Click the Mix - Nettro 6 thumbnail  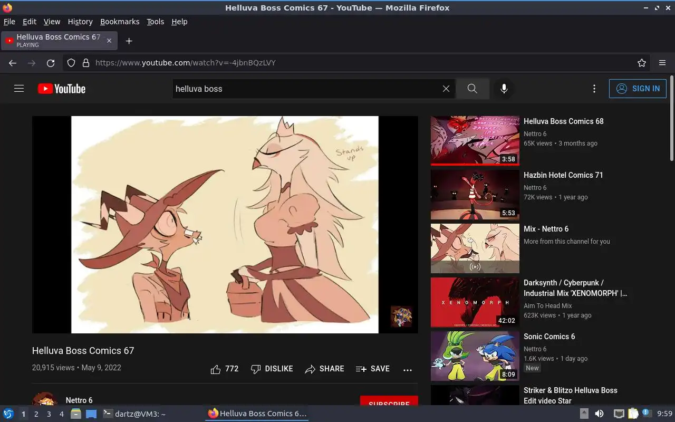pos(475,248)
